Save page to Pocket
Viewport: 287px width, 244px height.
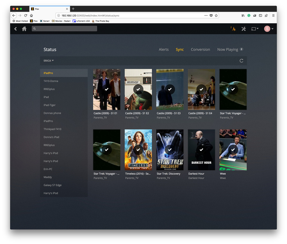tap(211, 16)
